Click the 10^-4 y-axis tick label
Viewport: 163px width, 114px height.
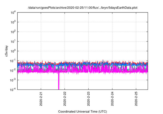(13, 90)
